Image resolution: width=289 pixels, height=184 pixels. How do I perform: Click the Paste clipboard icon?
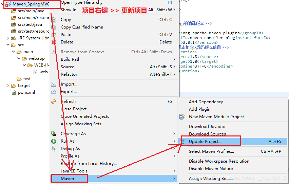tap(54, 35)
